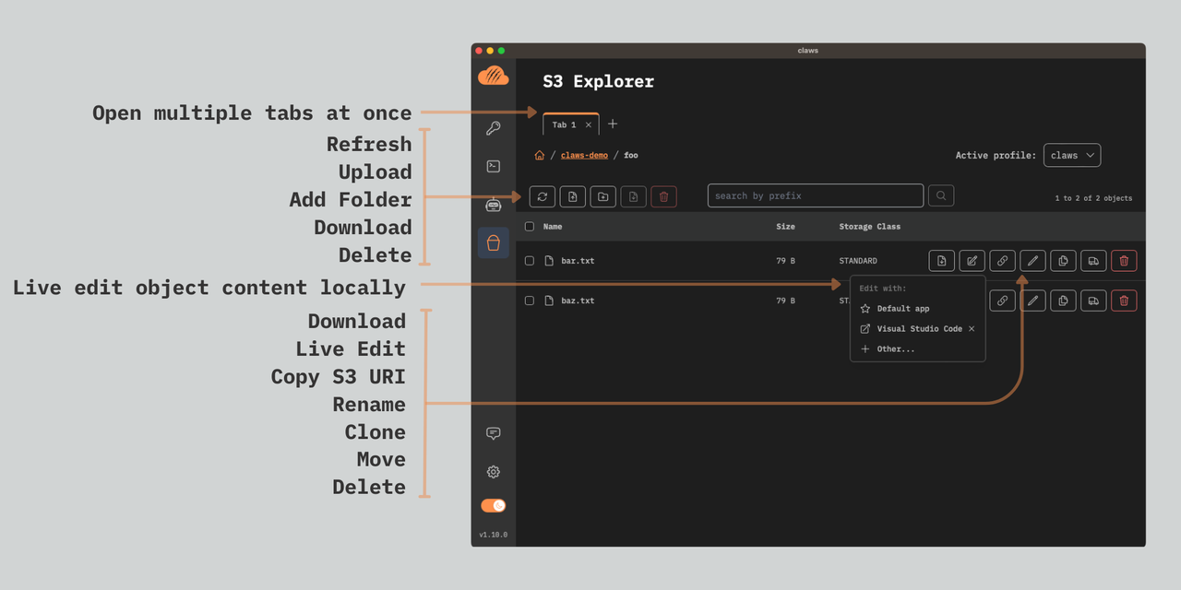Click the claws cloud logo icon

click(494, 76)
